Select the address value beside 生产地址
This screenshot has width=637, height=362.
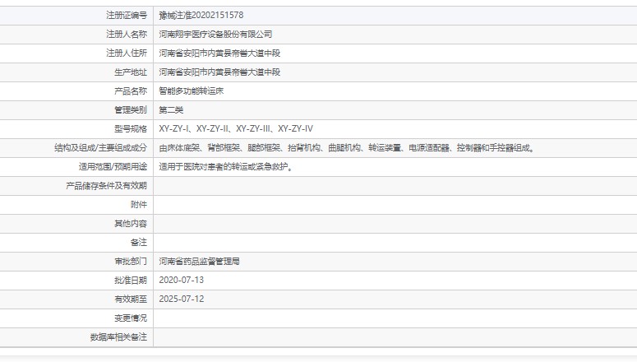pos(219,72)
